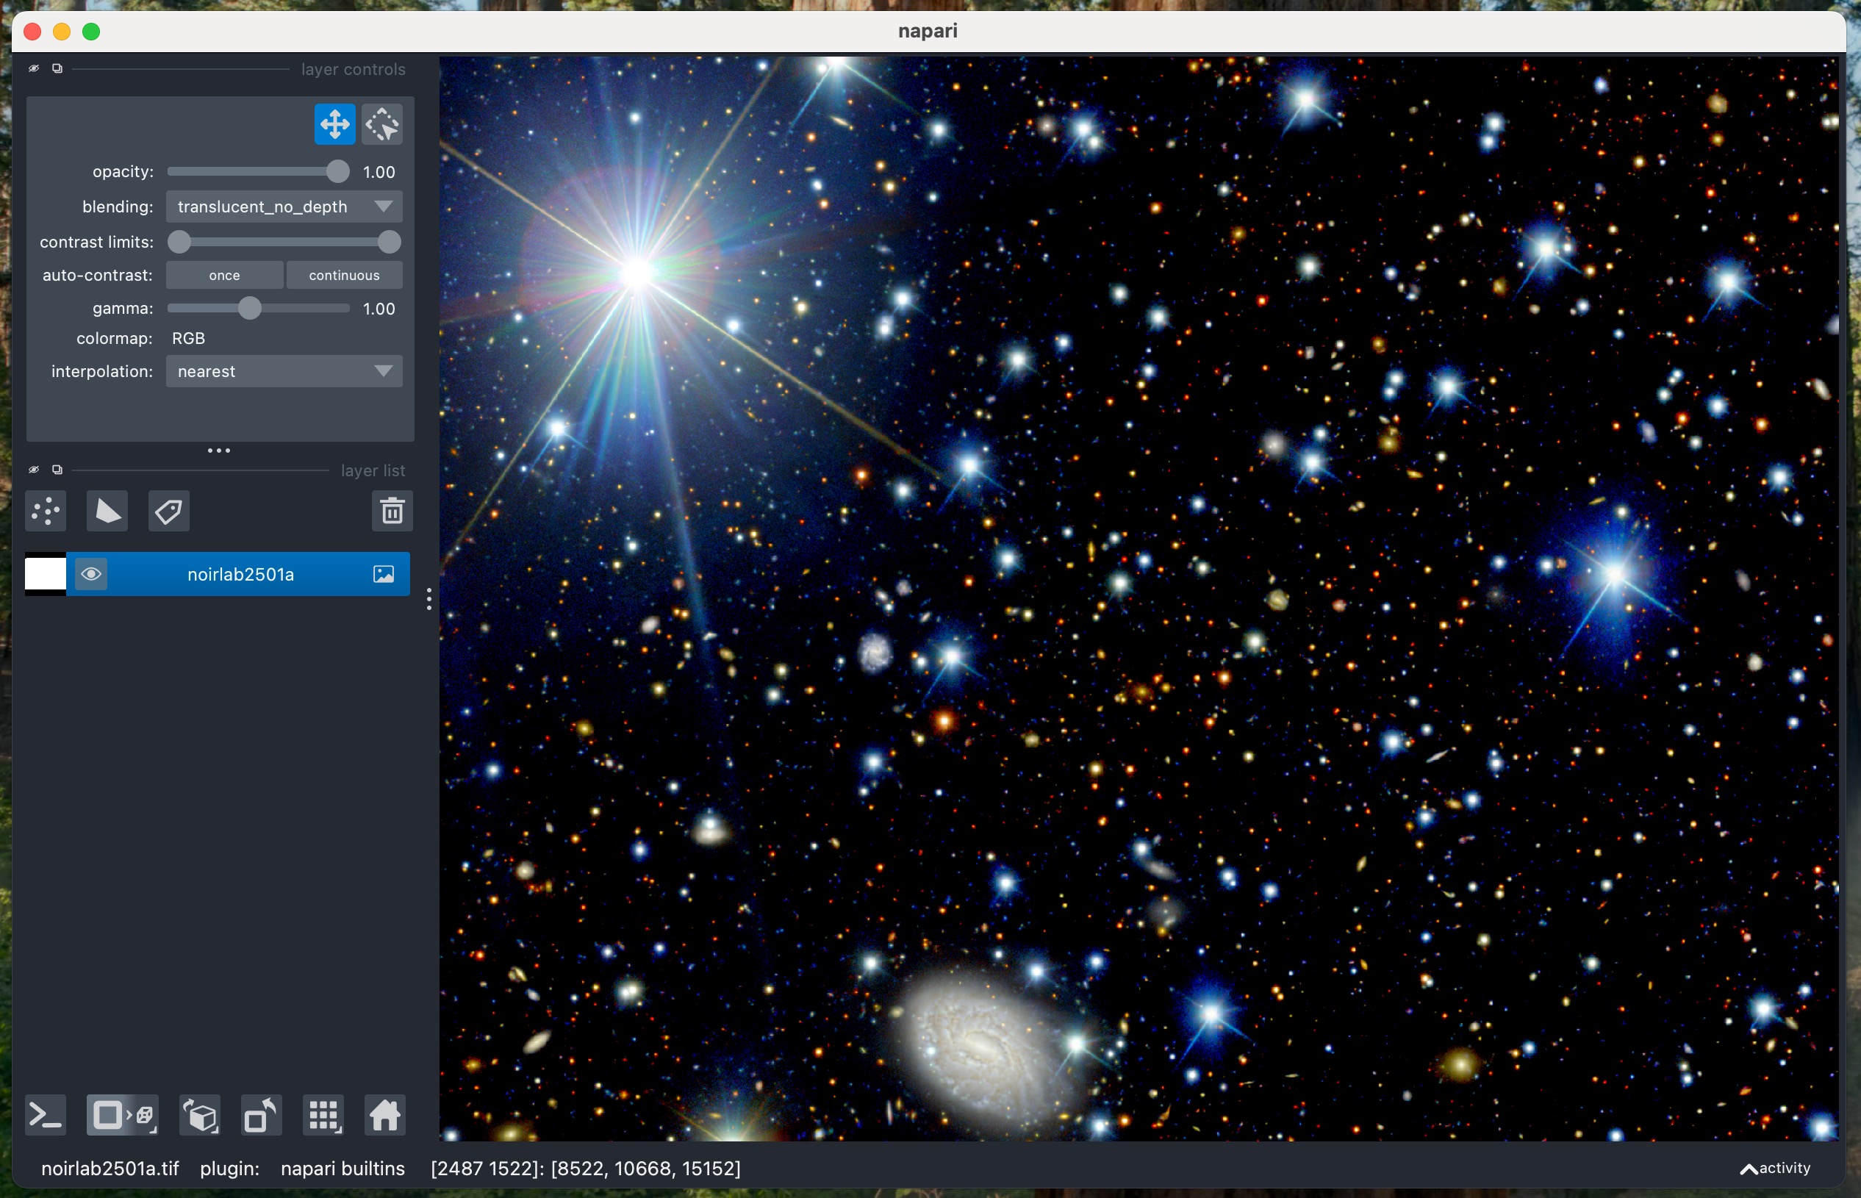Create a new shapes layer
Screen dimensions: 1861x1198
coord(107,511)
